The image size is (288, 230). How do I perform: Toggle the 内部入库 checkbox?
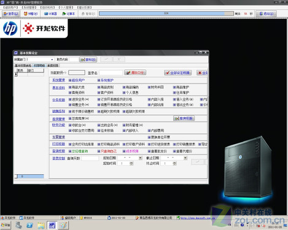coord(149,99)
